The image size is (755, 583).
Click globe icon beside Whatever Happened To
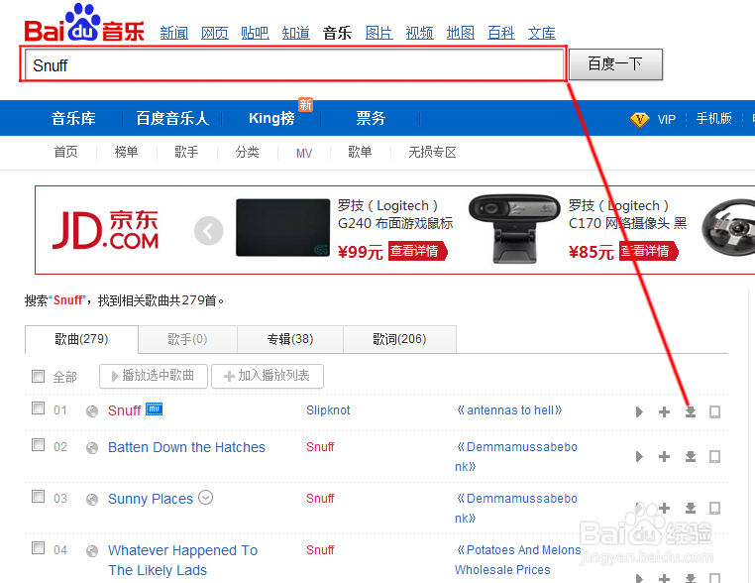point(92,551)
